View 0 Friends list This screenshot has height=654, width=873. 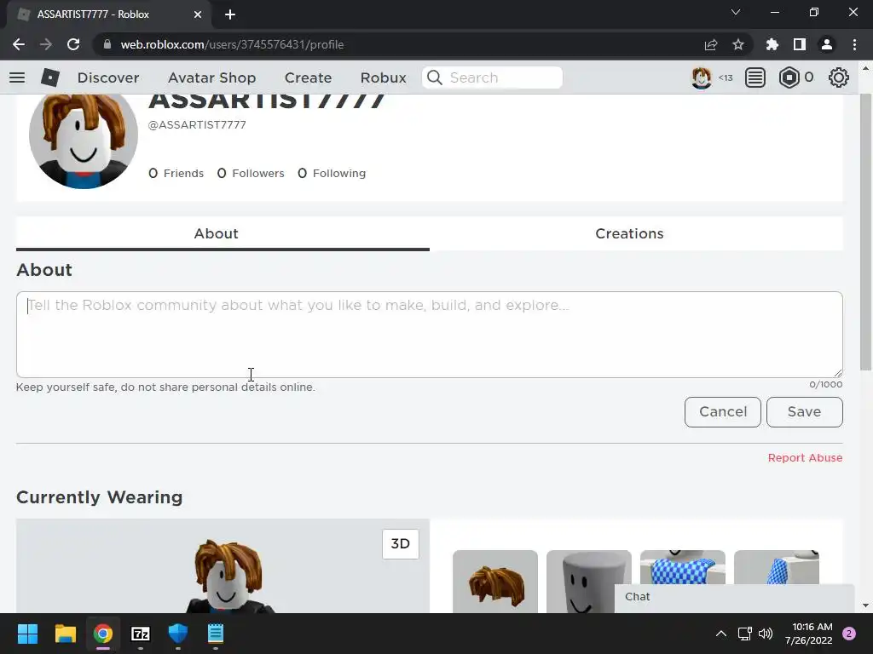[176, 174]
